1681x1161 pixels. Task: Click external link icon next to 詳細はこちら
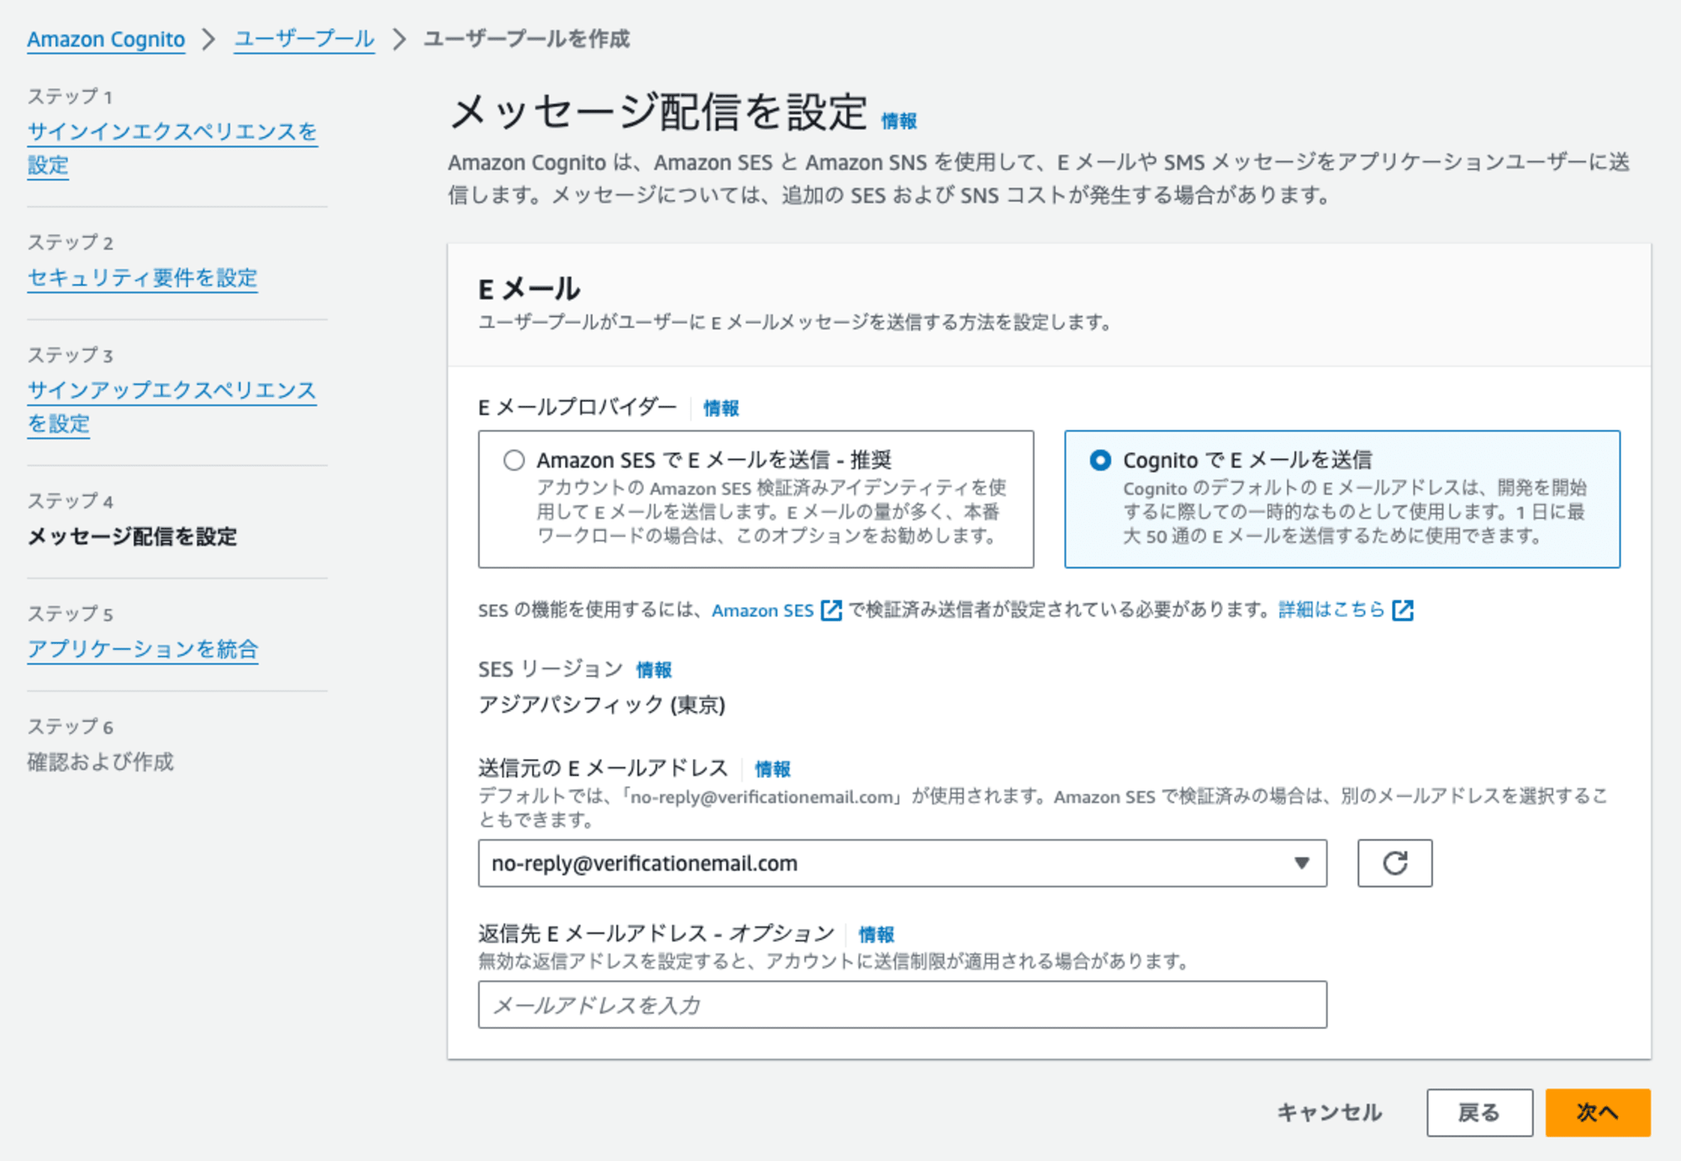click(x=1403, y=610)
